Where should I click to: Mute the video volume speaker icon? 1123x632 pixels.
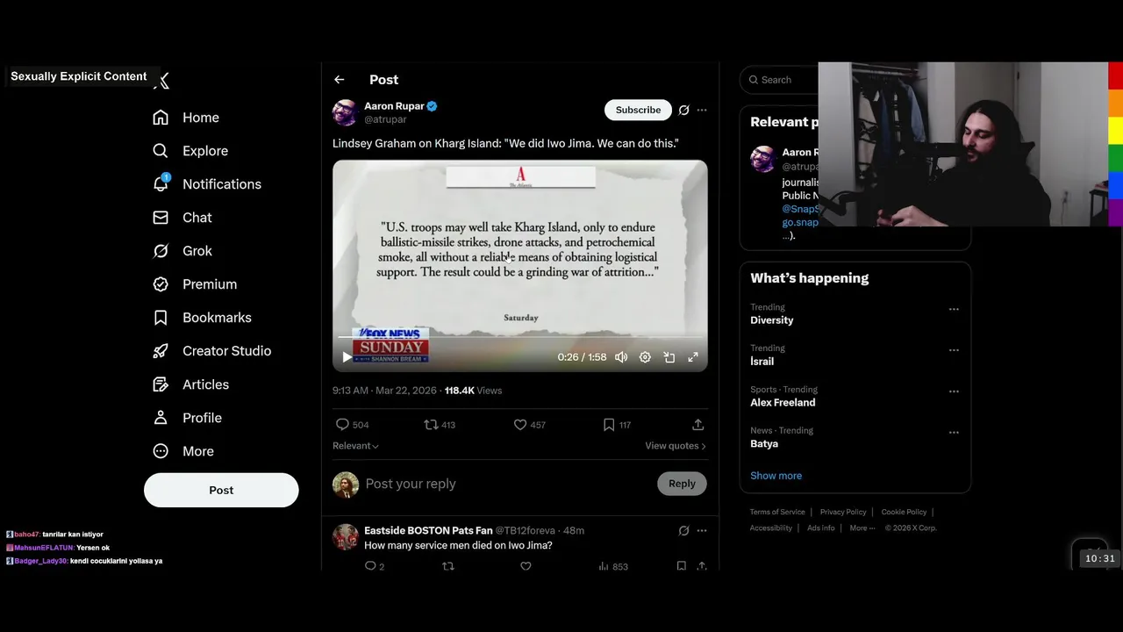point(621,357)
